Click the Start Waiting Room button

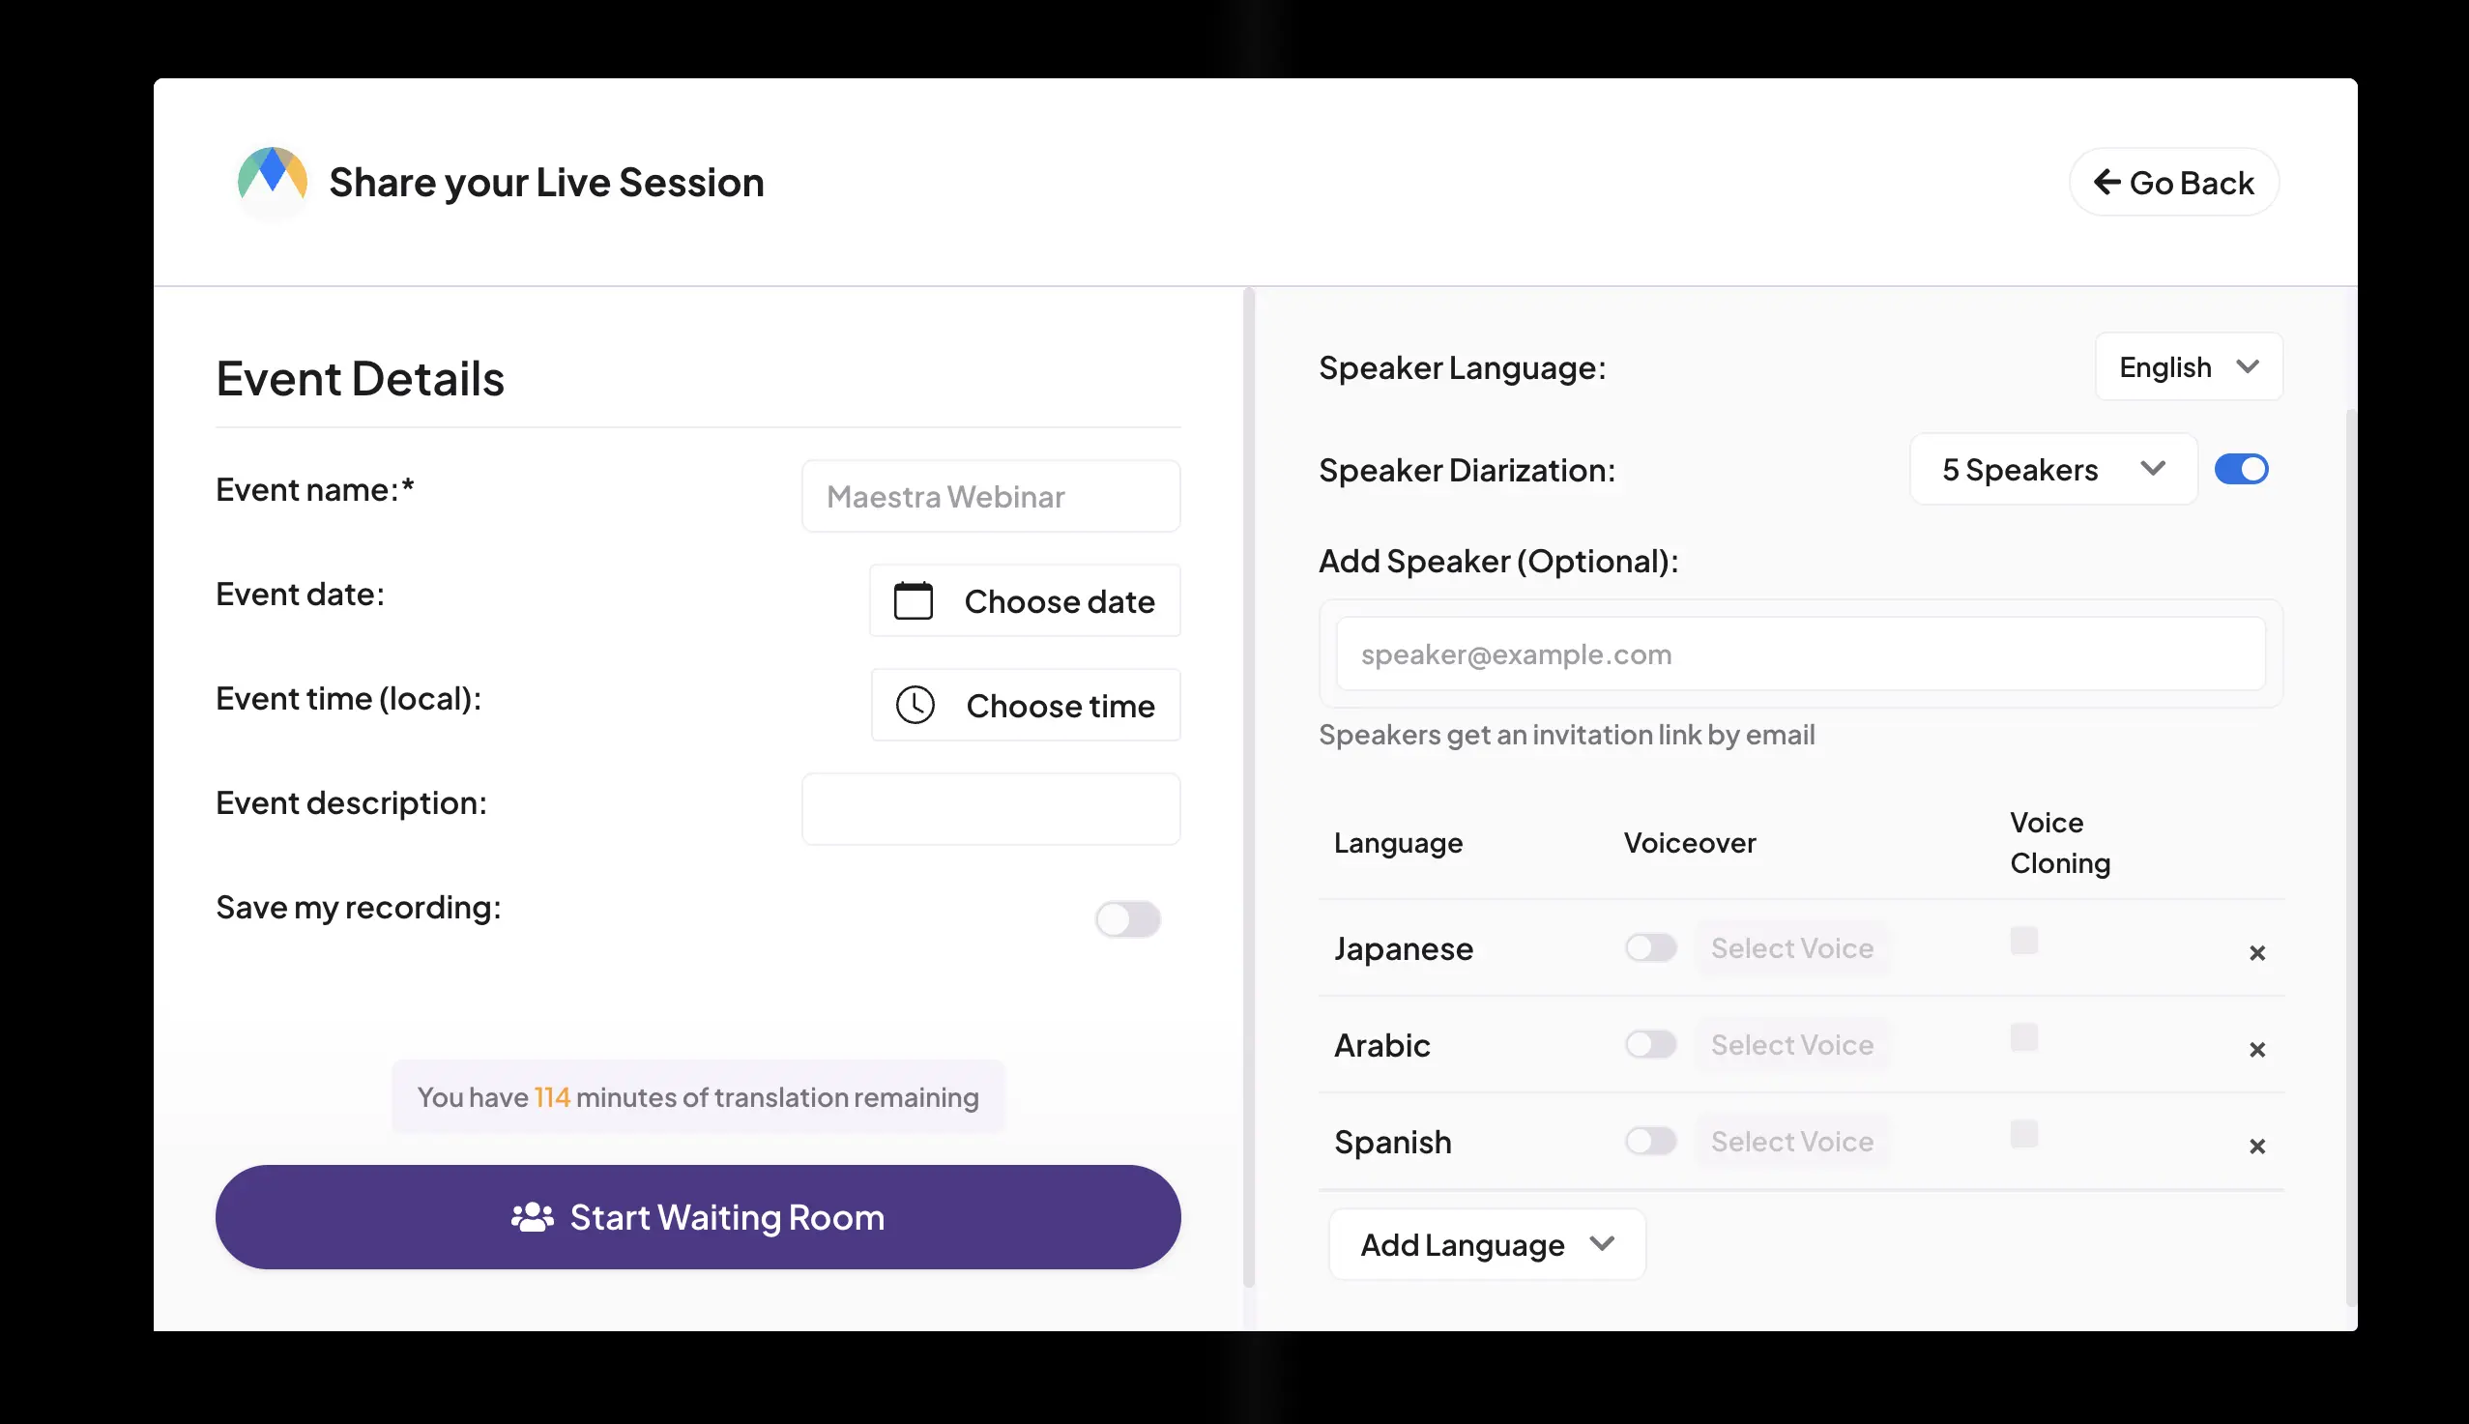[x=697, y=1216]
